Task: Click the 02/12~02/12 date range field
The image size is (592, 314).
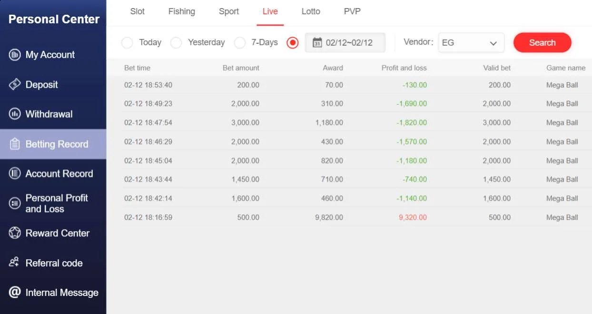Action: (x=345, y=42)
